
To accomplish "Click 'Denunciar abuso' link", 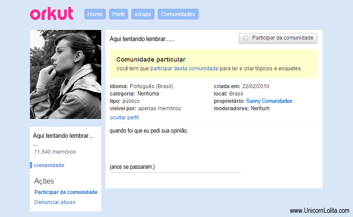I will click(55, 202).
